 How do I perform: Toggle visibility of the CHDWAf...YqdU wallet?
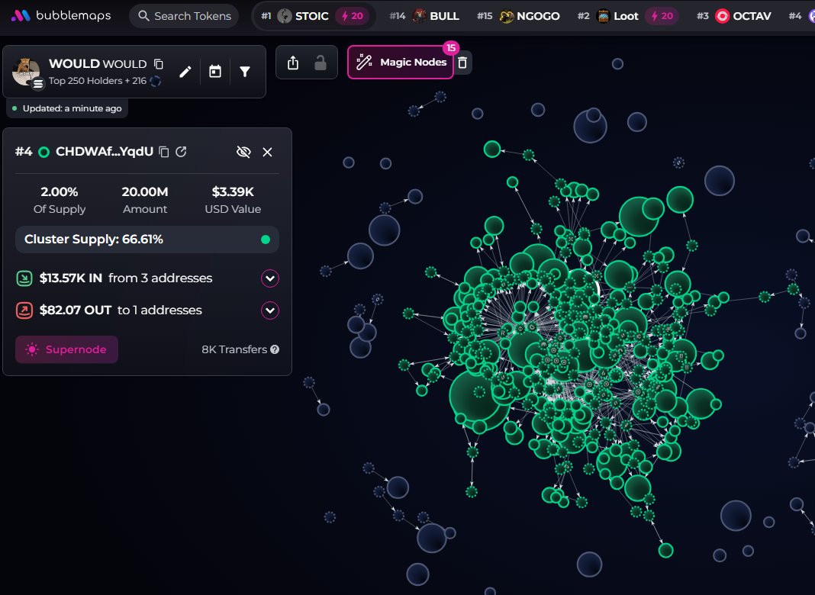coord(243,152)
